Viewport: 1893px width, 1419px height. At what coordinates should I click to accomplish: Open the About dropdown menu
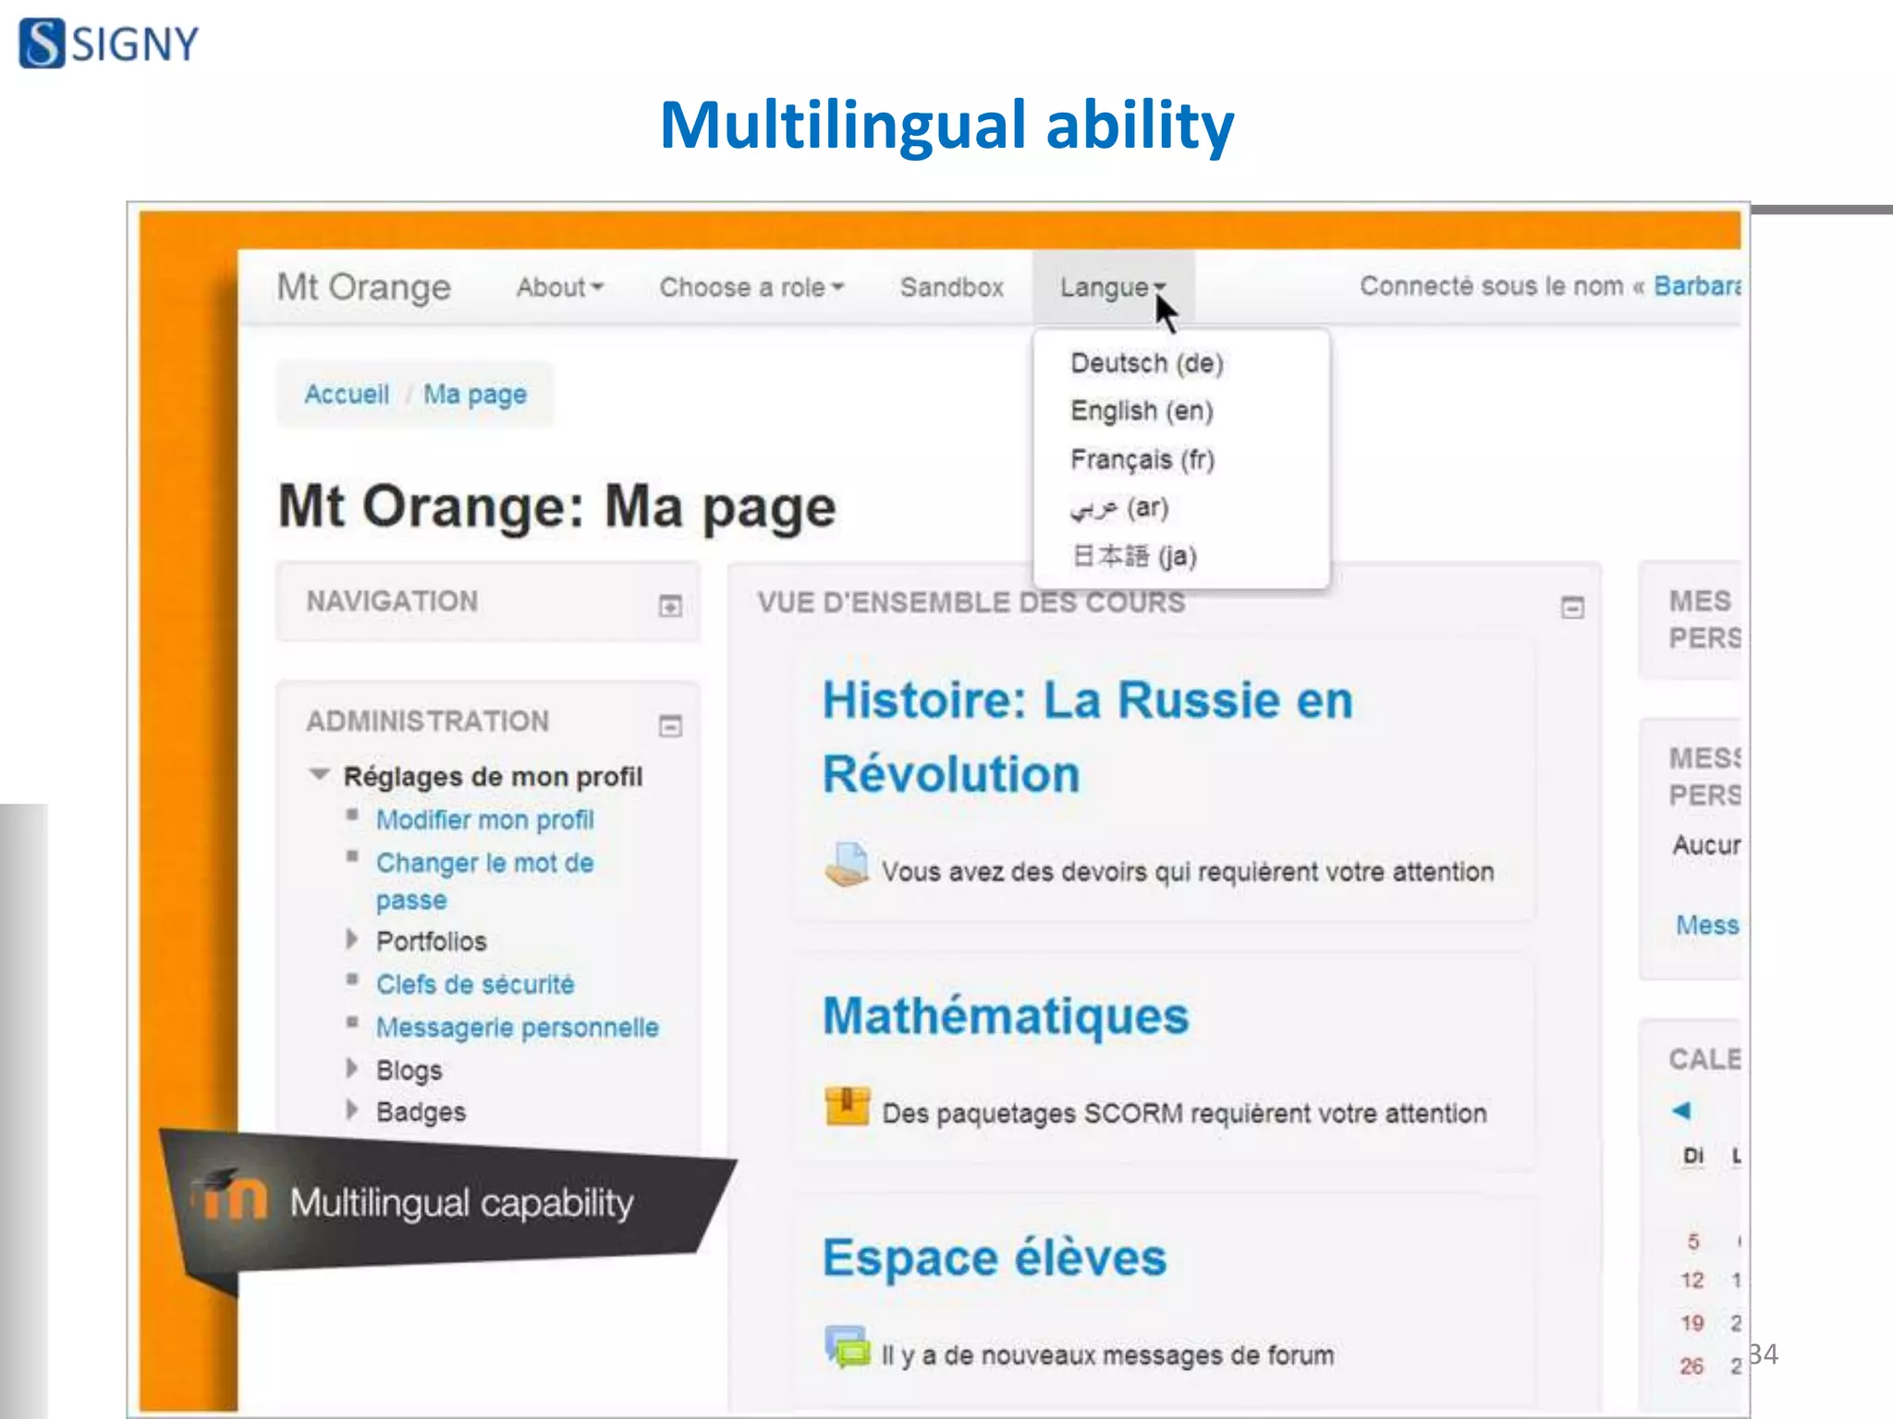560,287
